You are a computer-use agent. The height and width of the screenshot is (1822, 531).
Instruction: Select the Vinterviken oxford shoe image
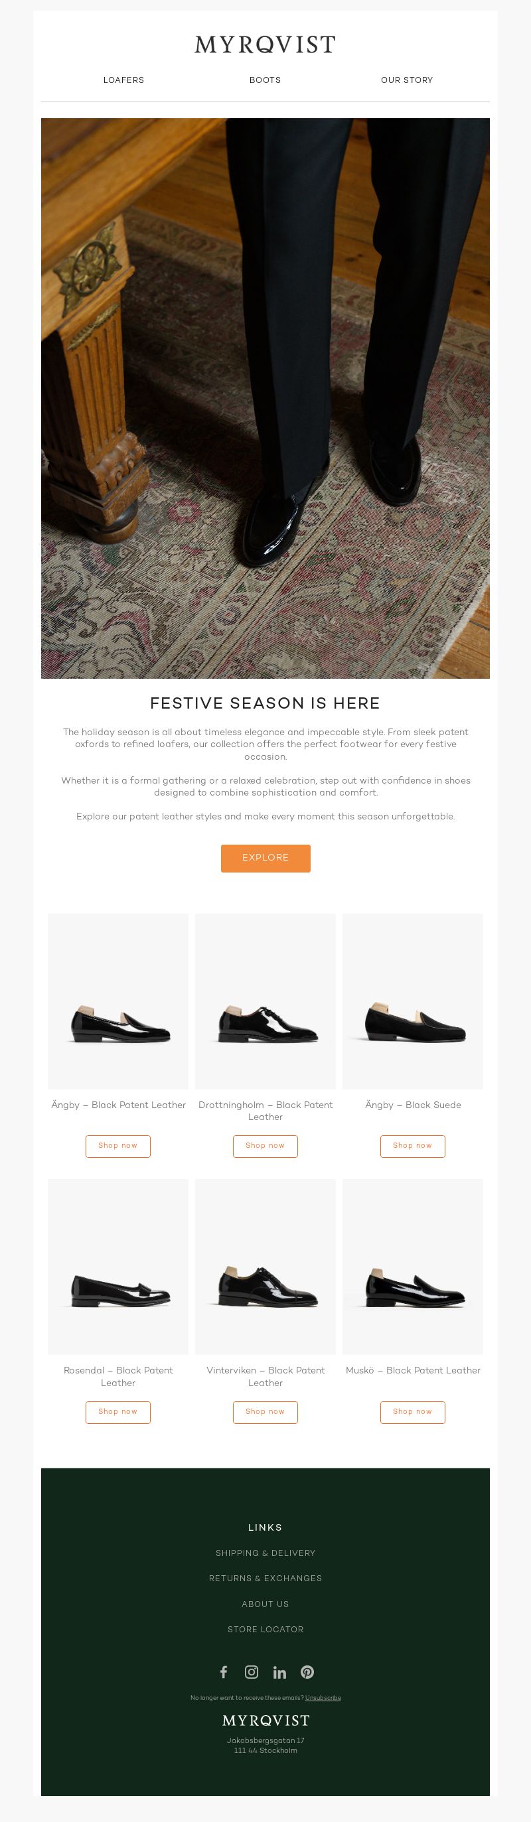(265, 1267)
